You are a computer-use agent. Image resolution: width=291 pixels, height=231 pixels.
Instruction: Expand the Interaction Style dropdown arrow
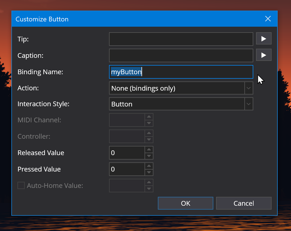pyautogui.click(x=249, y=104)
